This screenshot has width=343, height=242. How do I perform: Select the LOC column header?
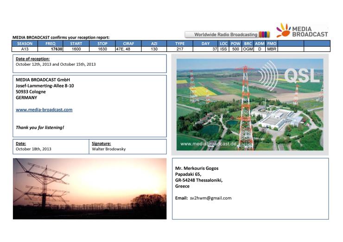[223, 43]
